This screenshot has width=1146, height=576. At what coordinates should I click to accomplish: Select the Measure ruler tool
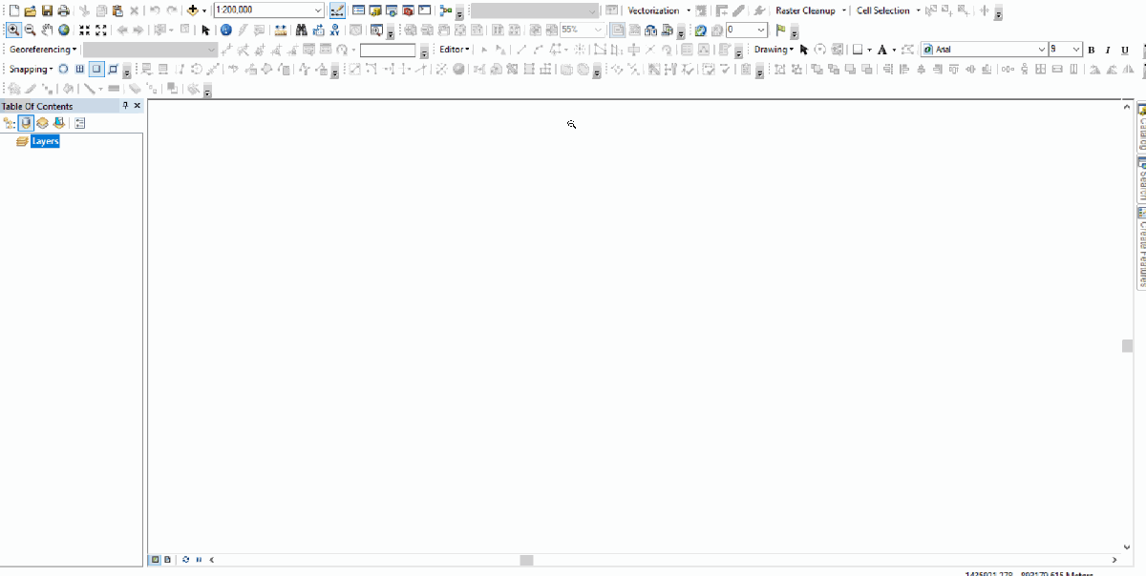click(x=280, y=30)
